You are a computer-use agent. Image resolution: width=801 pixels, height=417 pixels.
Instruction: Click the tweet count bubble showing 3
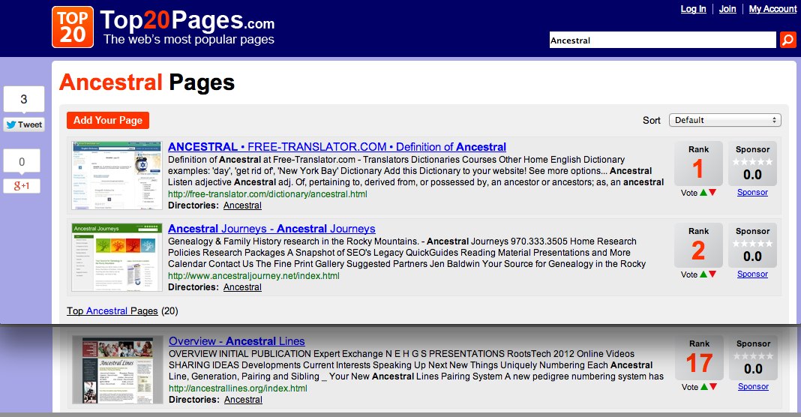coord(23,99)
